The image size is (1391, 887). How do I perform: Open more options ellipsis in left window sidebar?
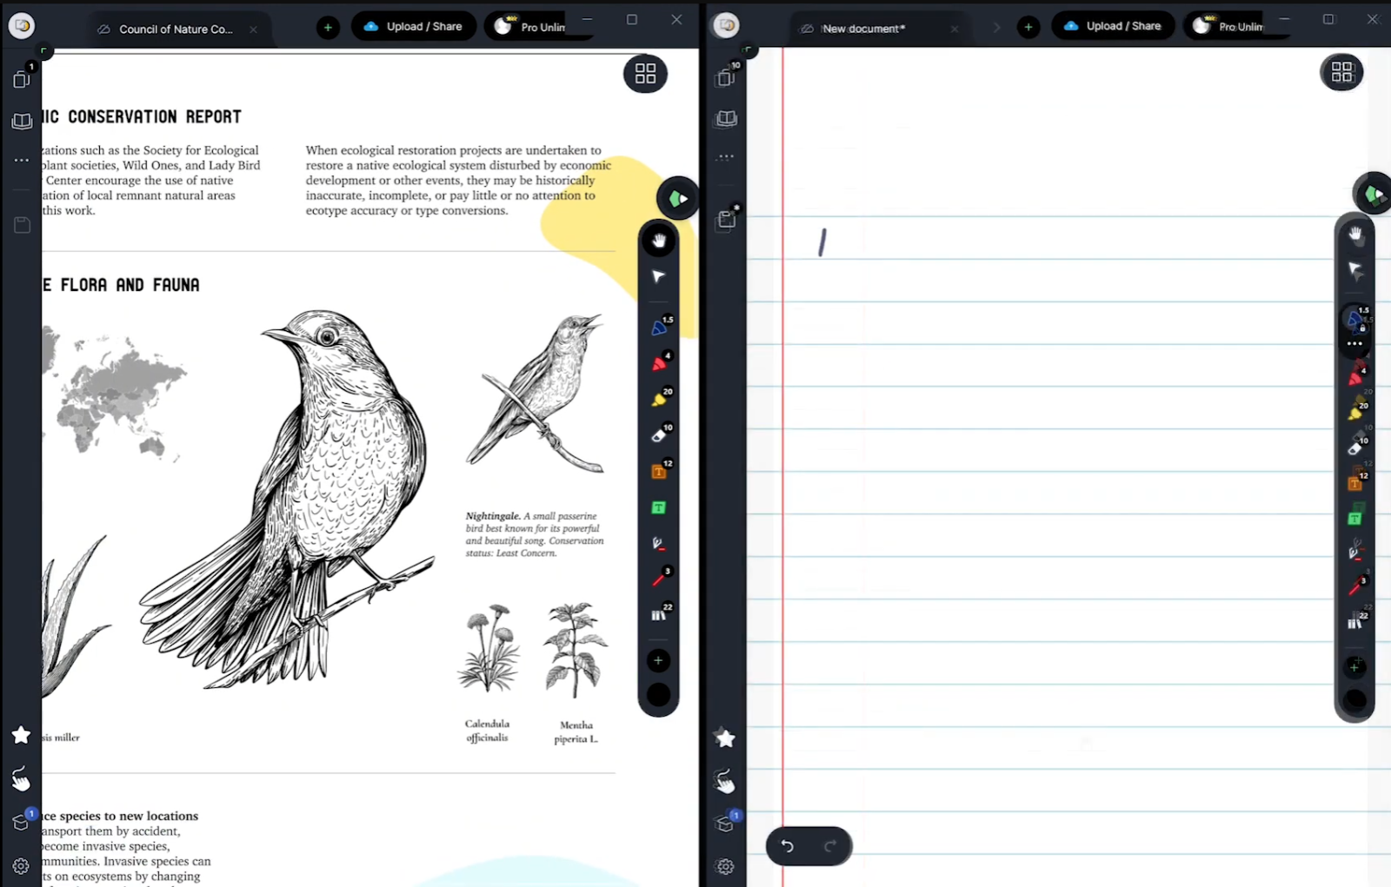22,160
